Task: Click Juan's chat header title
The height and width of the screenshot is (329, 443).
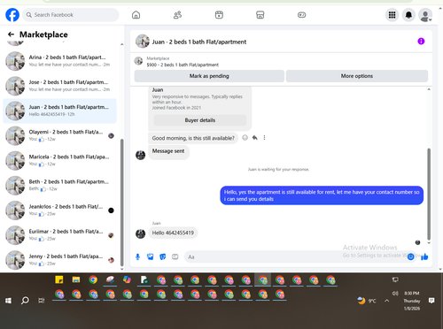Action: 199,42
